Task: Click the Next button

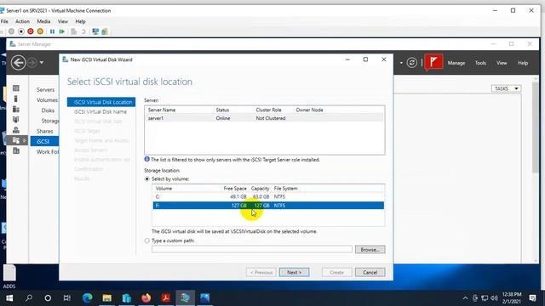Action: [x=294, y=272]
